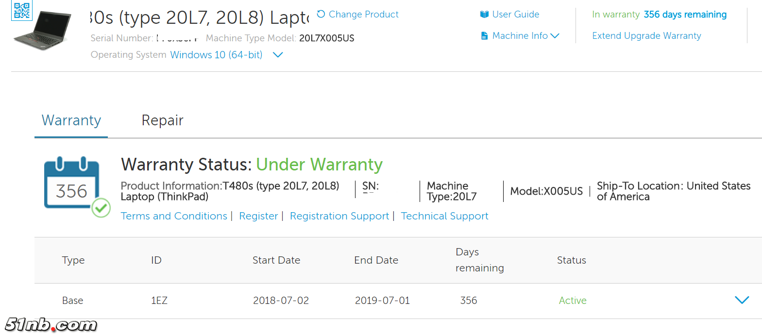The height and width of the screenshot is (336, 762).
Task: Click the Change Product refresh icon
Action: click(x=321, y=14)
